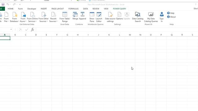This screenshot has height=111, width=198.
Task: Switch to the Developer tab
Action: (32, 9)
